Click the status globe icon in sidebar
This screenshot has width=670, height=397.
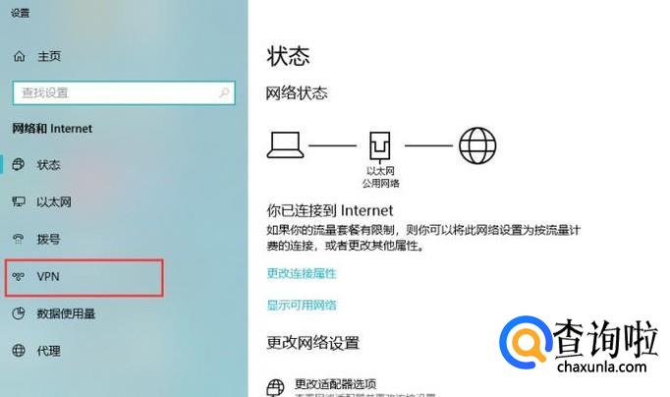(18, 164)
